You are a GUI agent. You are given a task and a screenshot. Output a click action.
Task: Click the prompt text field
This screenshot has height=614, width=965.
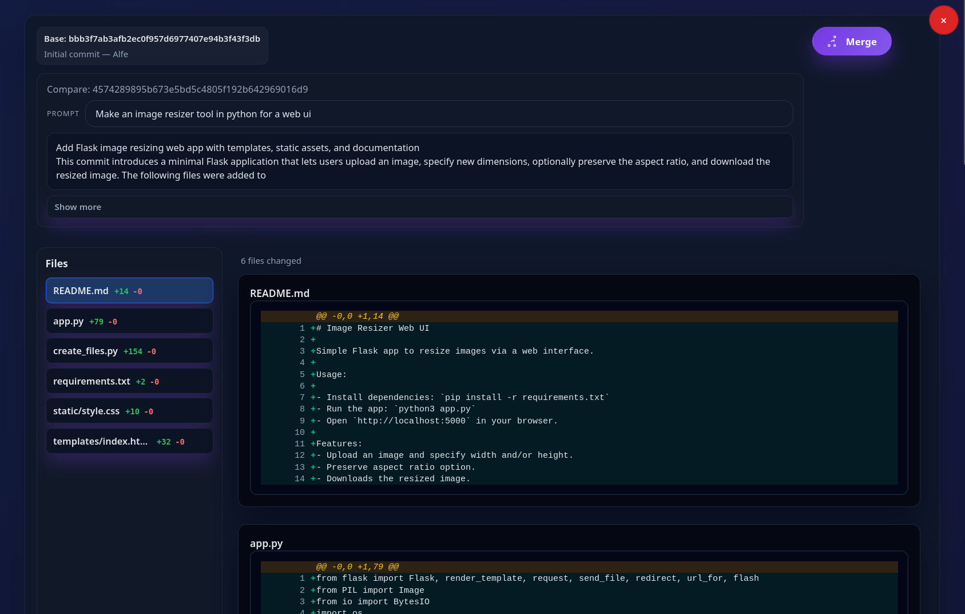pyautogui.click(x=439, y=114)
